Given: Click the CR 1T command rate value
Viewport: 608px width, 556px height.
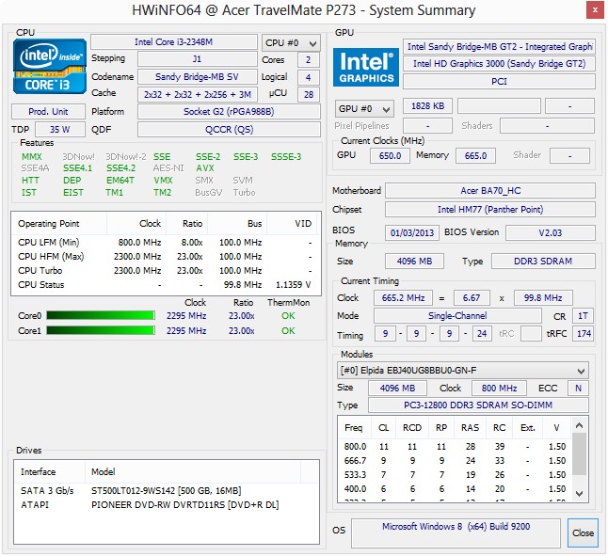Looking at the screenshot, I should [583, 316].
